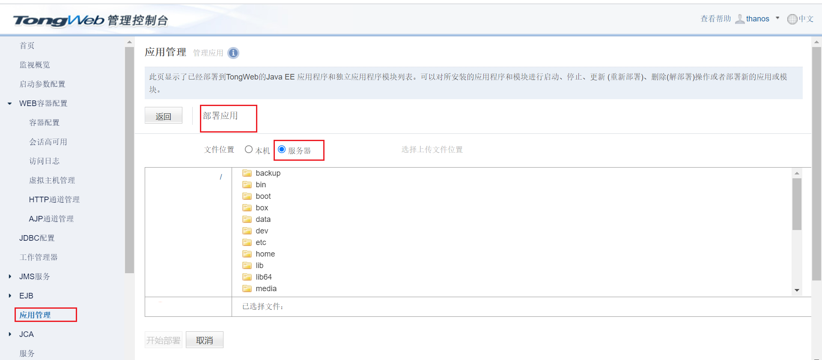Click the info icon beside 管理应用

[233, 53]
